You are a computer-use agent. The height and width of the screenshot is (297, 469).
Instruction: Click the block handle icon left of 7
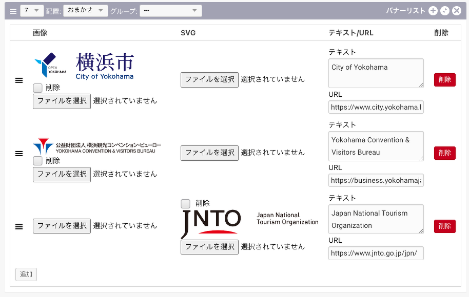pyautogui.click(x=13, y=11)
